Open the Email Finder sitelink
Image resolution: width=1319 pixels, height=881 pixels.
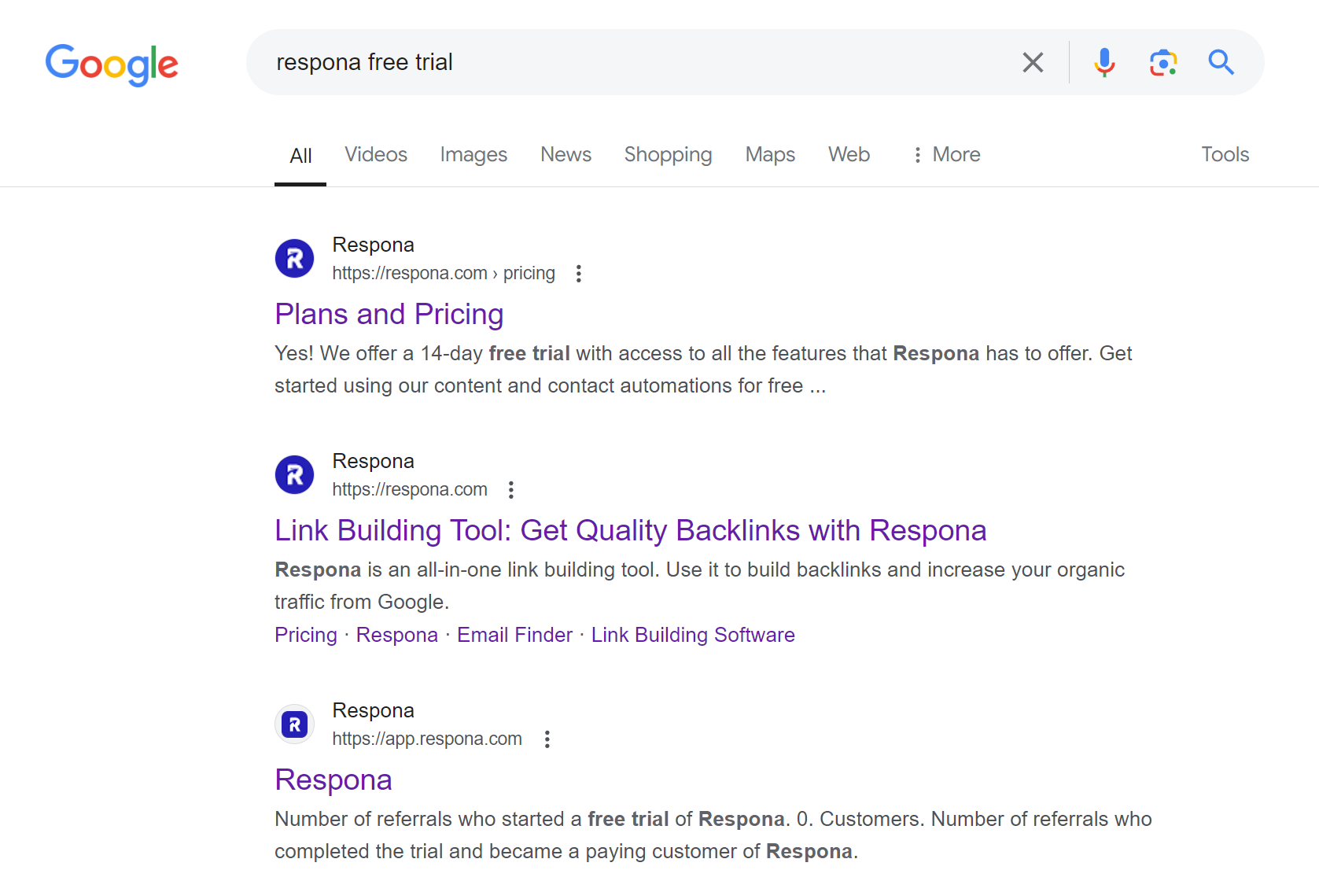[514, 635]
